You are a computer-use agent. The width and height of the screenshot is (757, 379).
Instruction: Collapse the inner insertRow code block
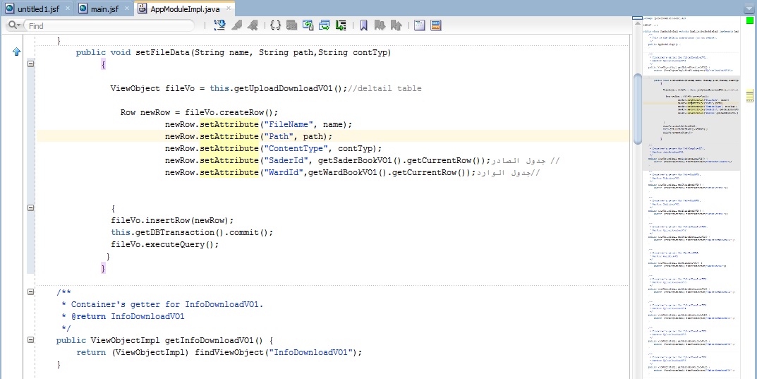click(30, 208)
